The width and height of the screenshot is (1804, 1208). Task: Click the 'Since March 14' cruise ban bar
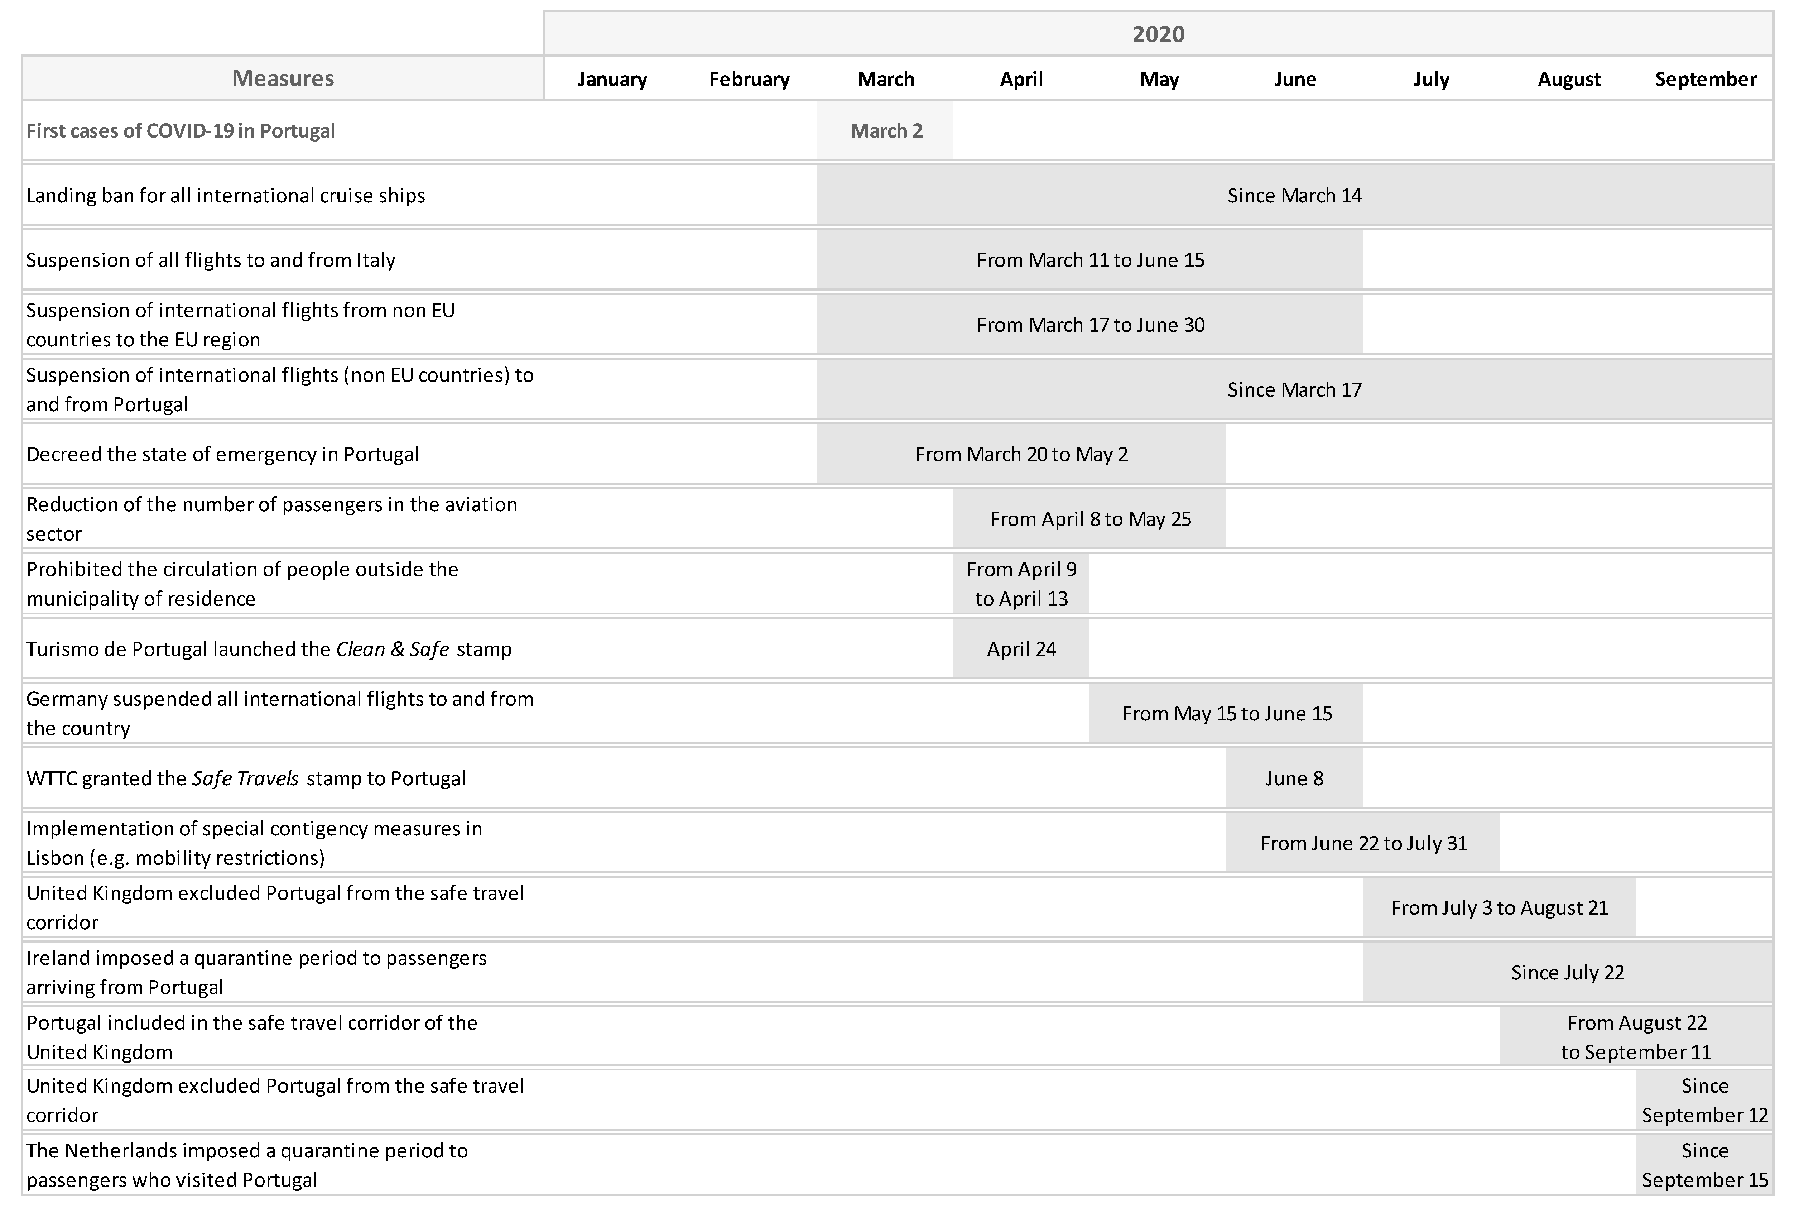tap(1294, 196)
